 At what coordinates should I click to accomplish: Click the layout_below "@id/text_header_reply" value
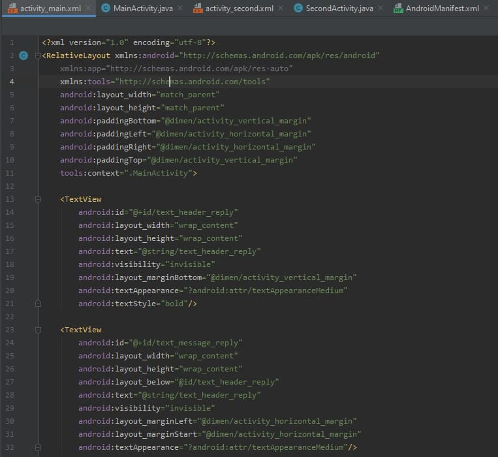coord(226,382)
